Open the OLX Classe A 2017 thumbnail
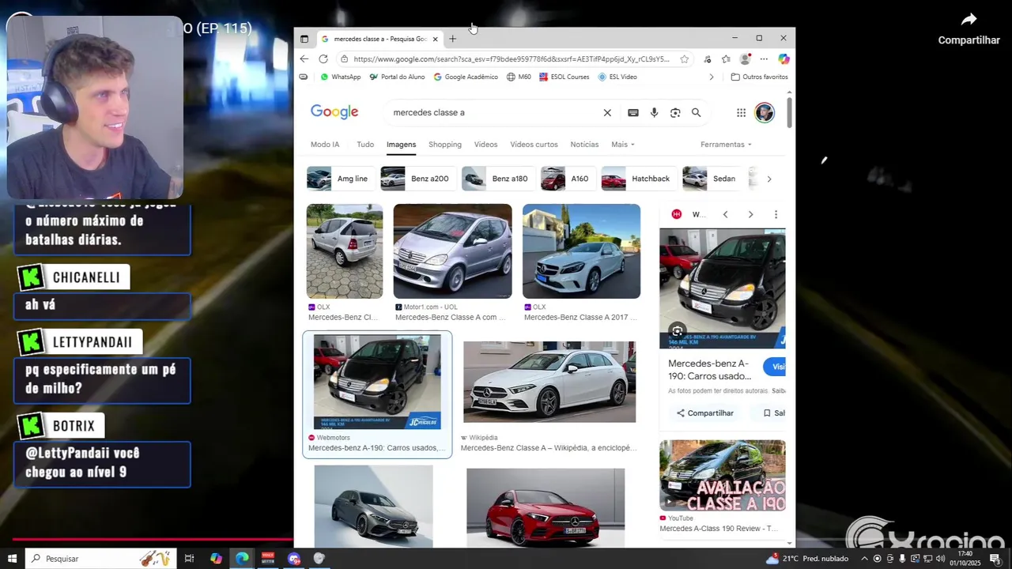 click(x=581, y=251)
